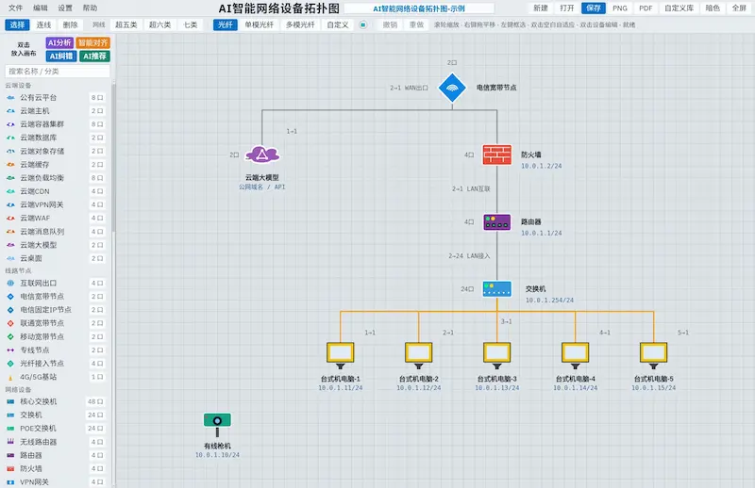
Task: Click the 保存 button
Action: click(594, 8)
